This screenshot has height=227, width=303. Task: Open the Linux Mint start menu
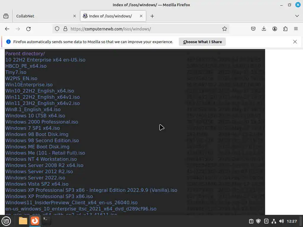(6, 221)
